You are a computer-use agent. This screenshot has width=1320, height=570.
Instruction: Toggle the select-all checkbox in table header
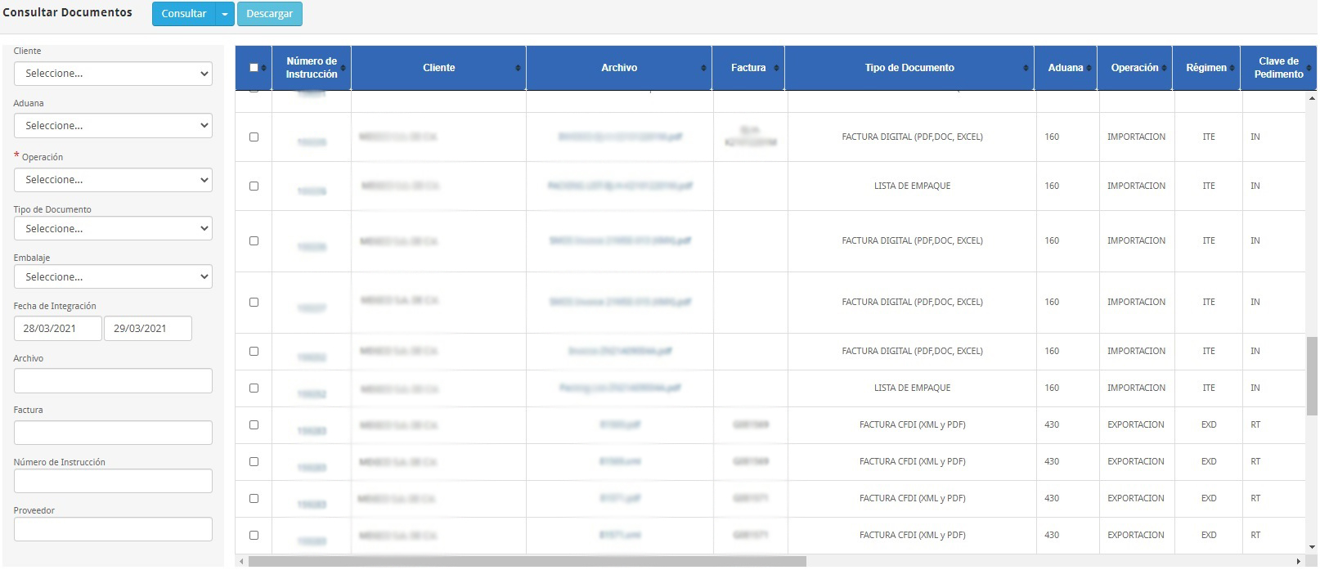[254, 68]
